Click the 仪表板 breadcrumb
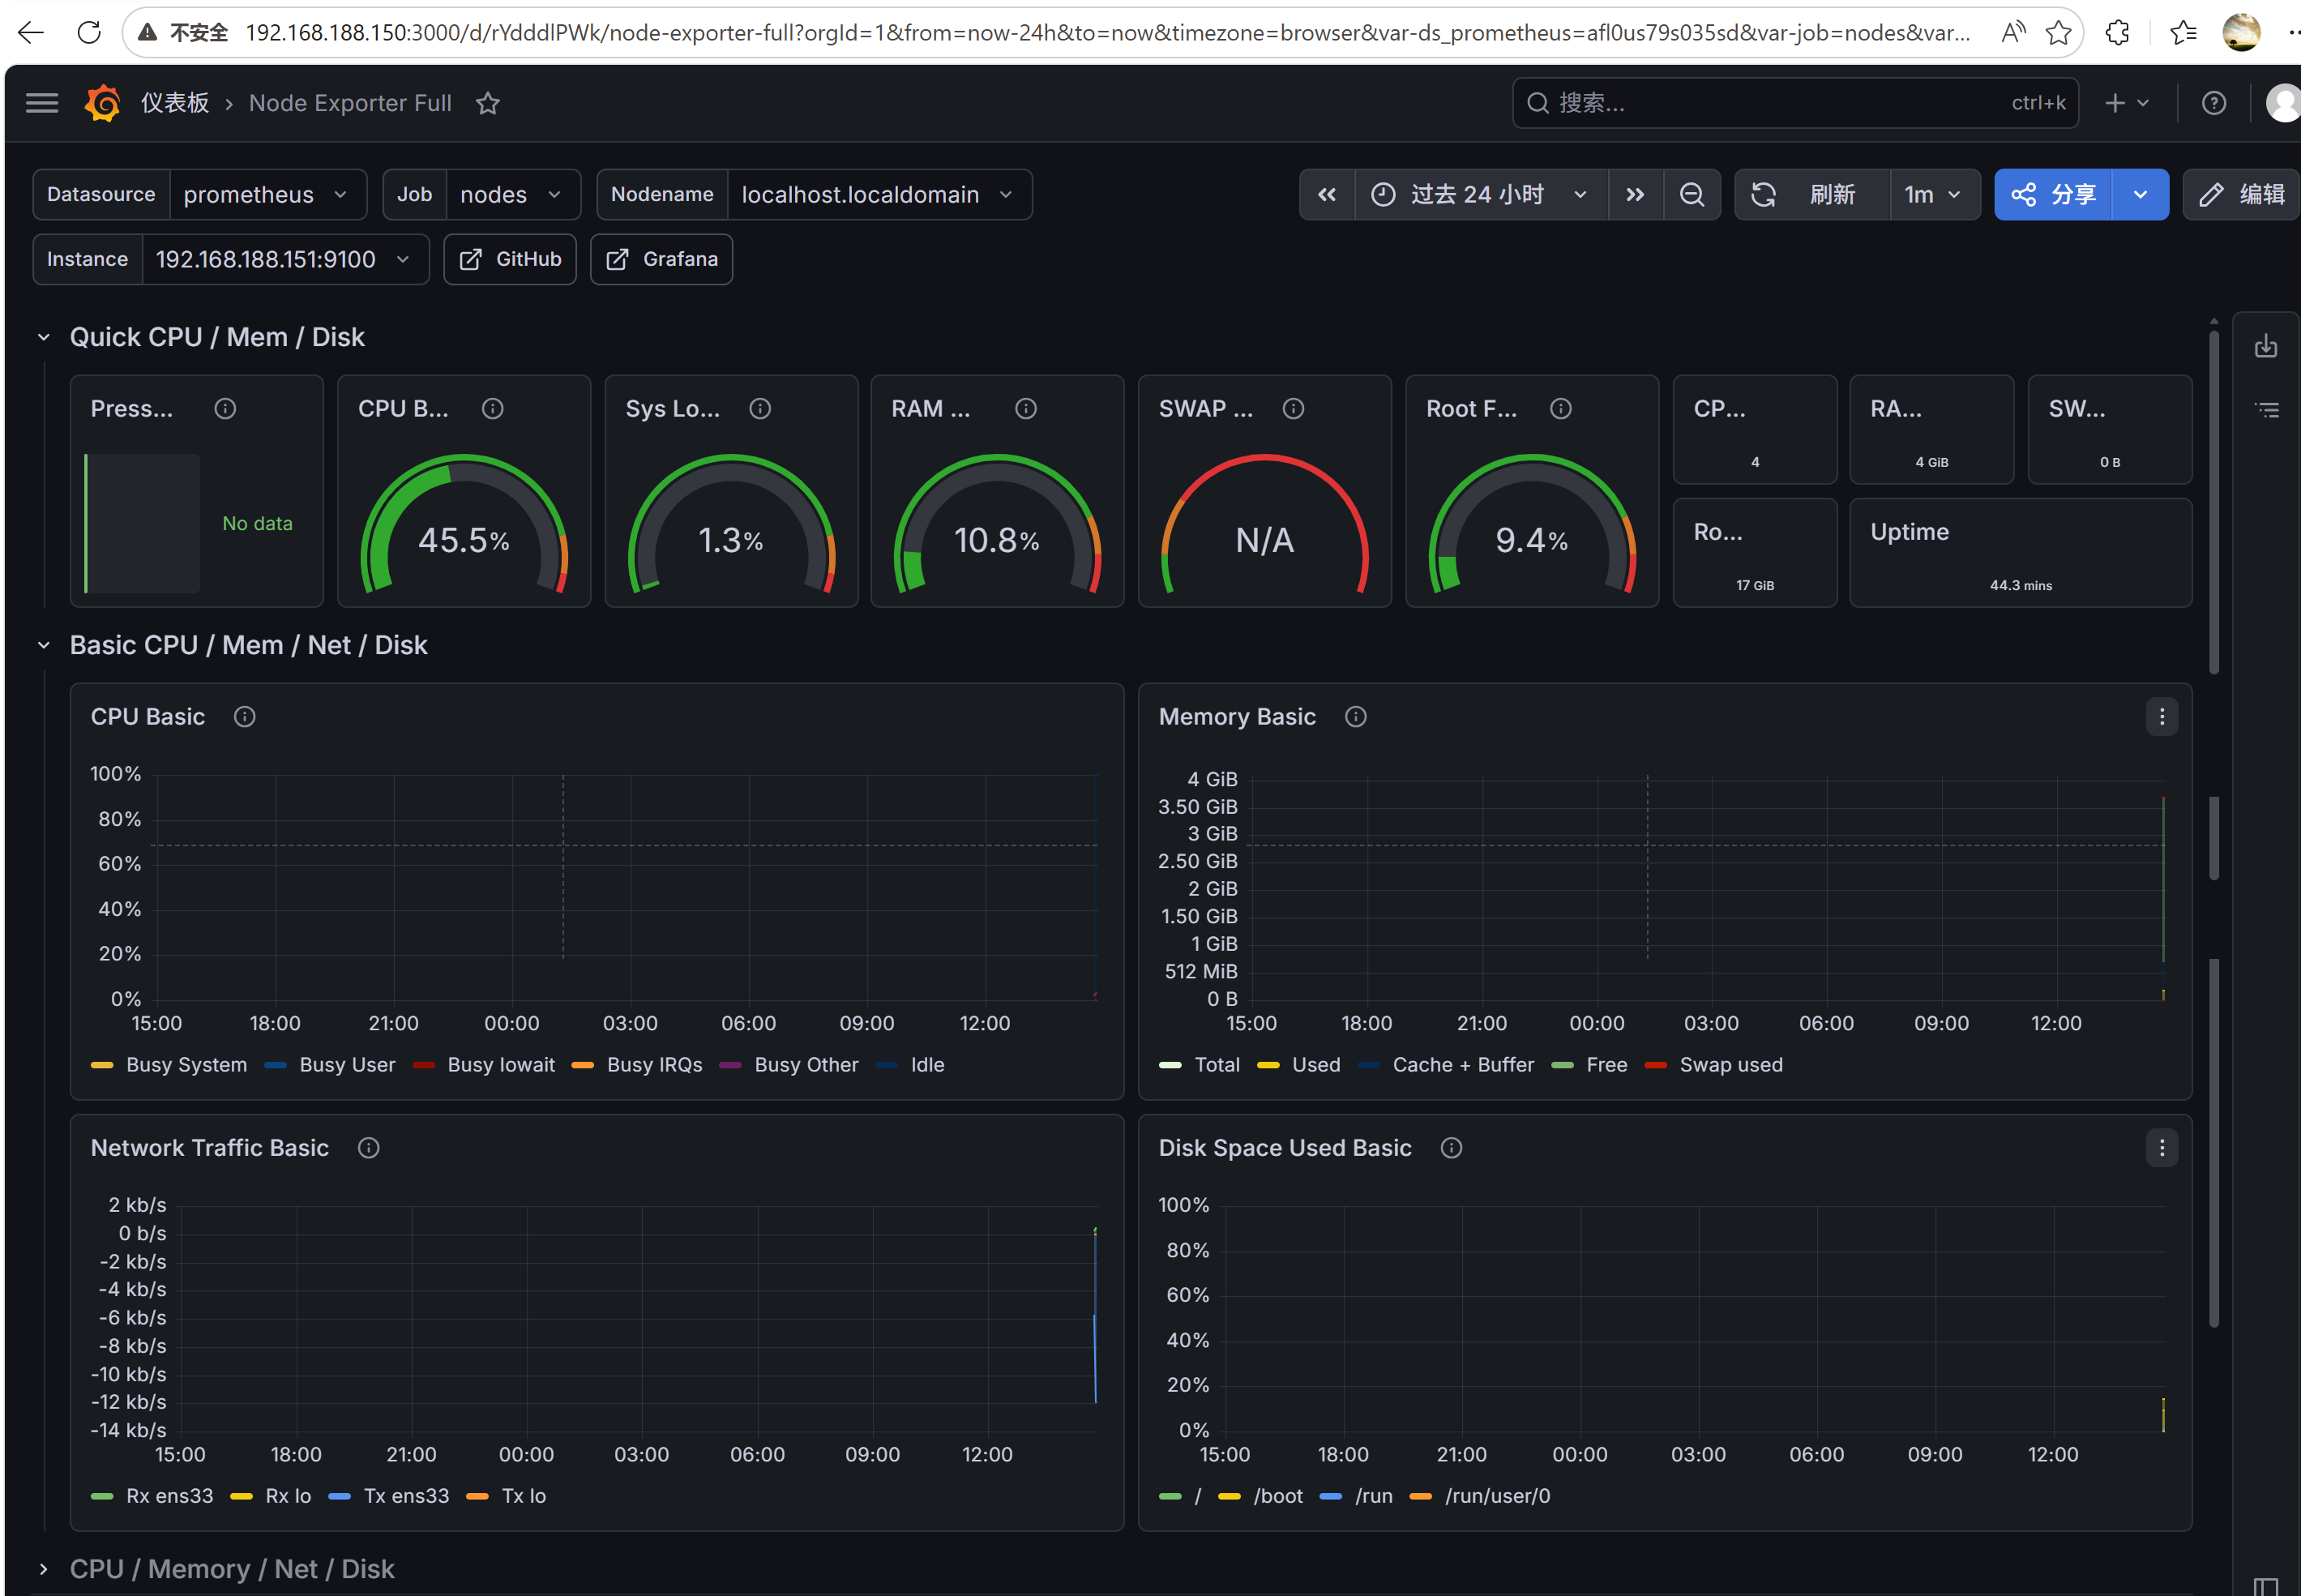This screenshot has height=1596, width=2301. click(x=175, y=103)
